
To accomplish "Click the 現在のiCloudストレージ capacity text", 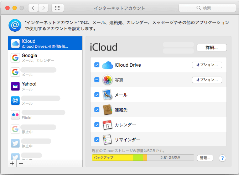I will tap(128, 151).
